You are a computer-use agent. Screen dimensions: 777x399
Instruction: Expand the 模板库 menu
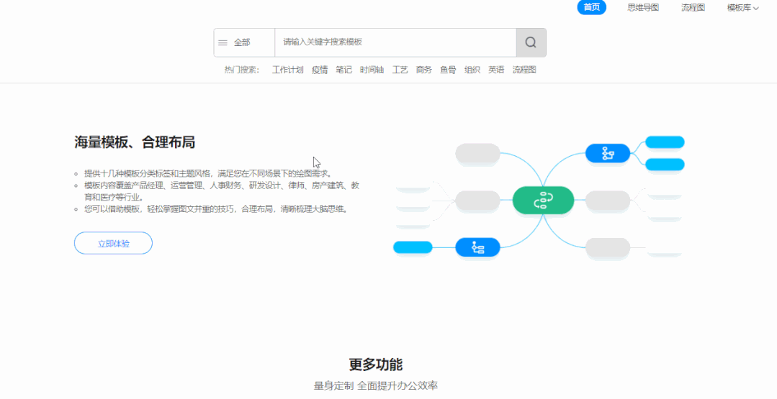pyautogui.click(x=743, y=8)
